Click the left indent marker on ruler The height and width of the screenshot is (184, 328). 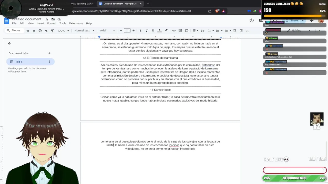[99, 37]
